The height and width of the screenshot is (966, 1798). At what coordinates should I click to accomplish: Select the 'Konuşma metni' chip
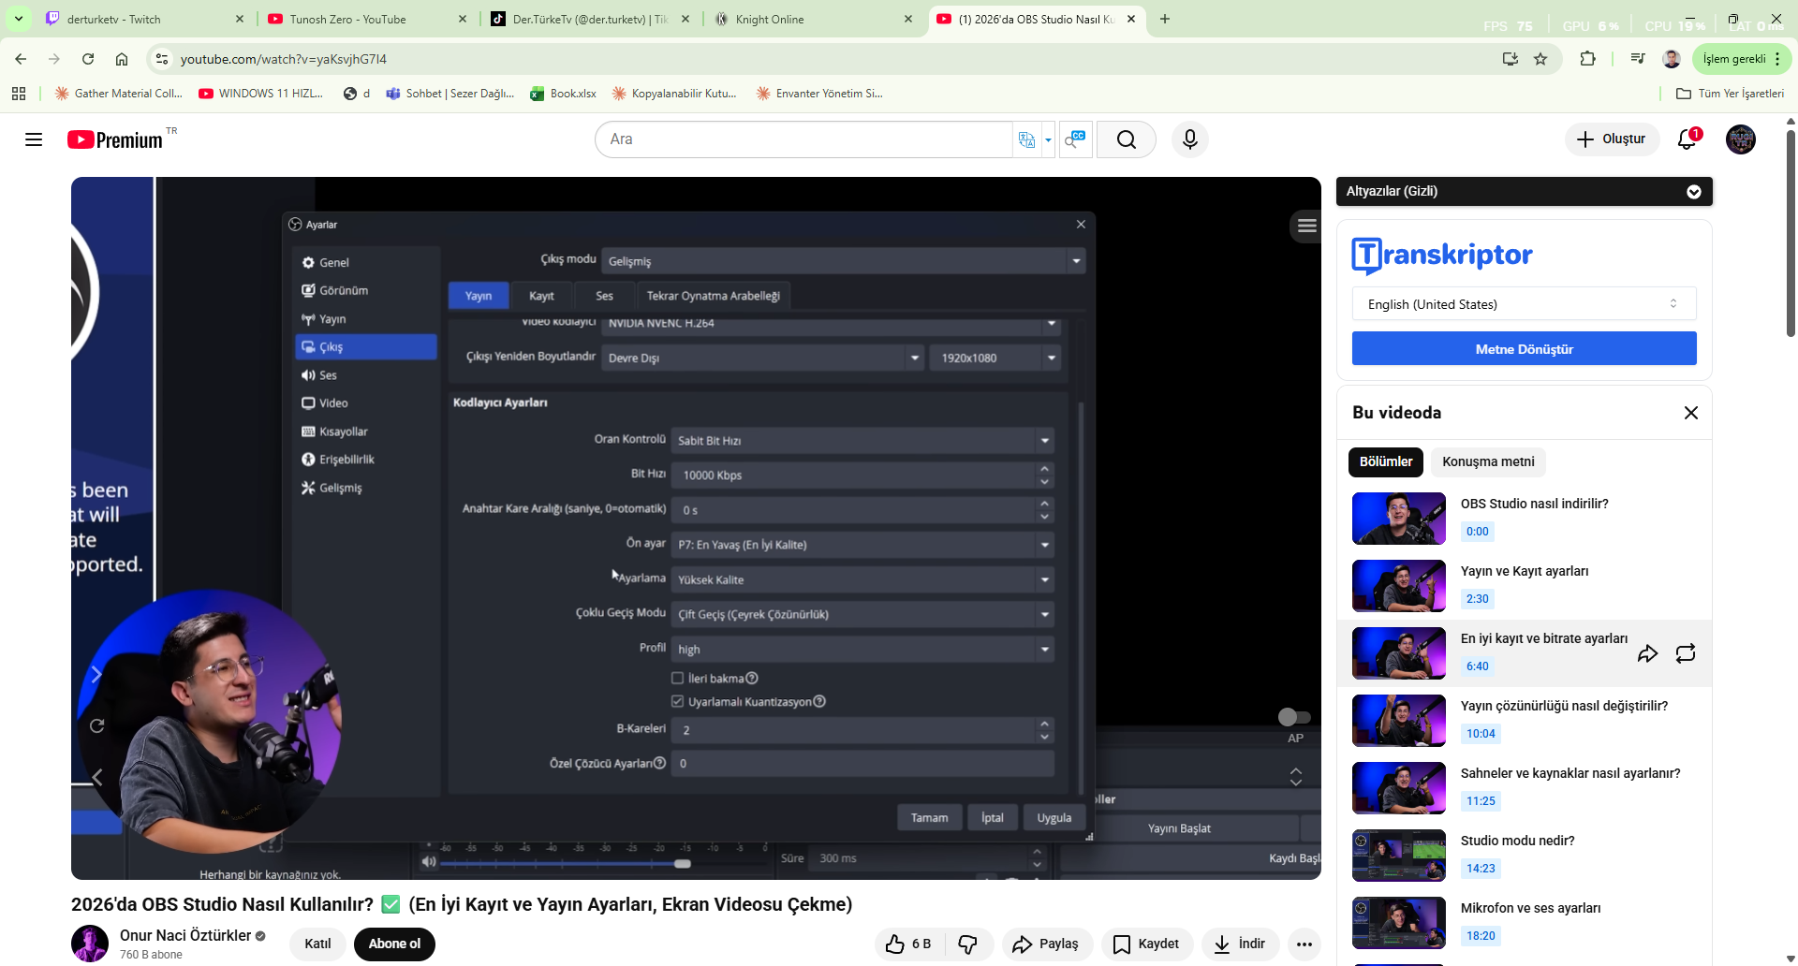coord(1488,461)
